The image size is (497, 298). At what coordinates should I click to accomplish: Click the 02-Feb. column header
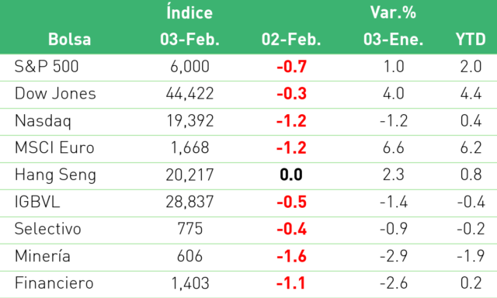(291, 40)
